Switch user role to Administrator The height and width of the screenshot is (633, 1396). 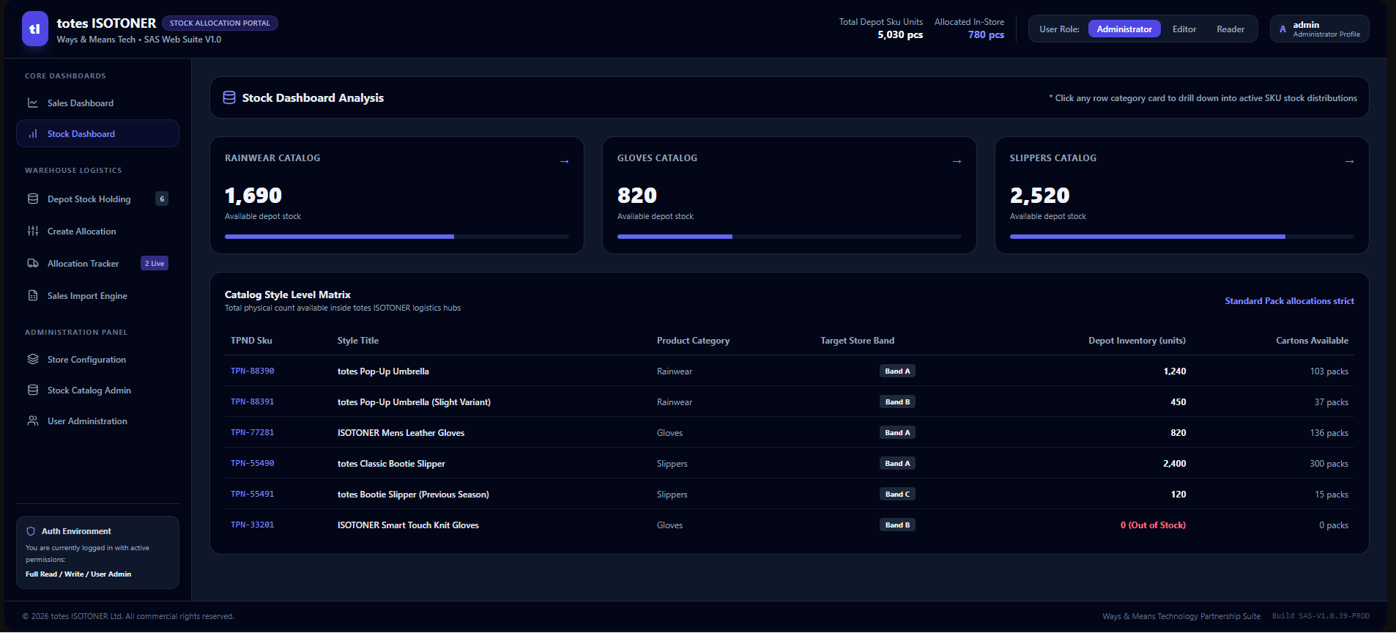pos(1124,29)
